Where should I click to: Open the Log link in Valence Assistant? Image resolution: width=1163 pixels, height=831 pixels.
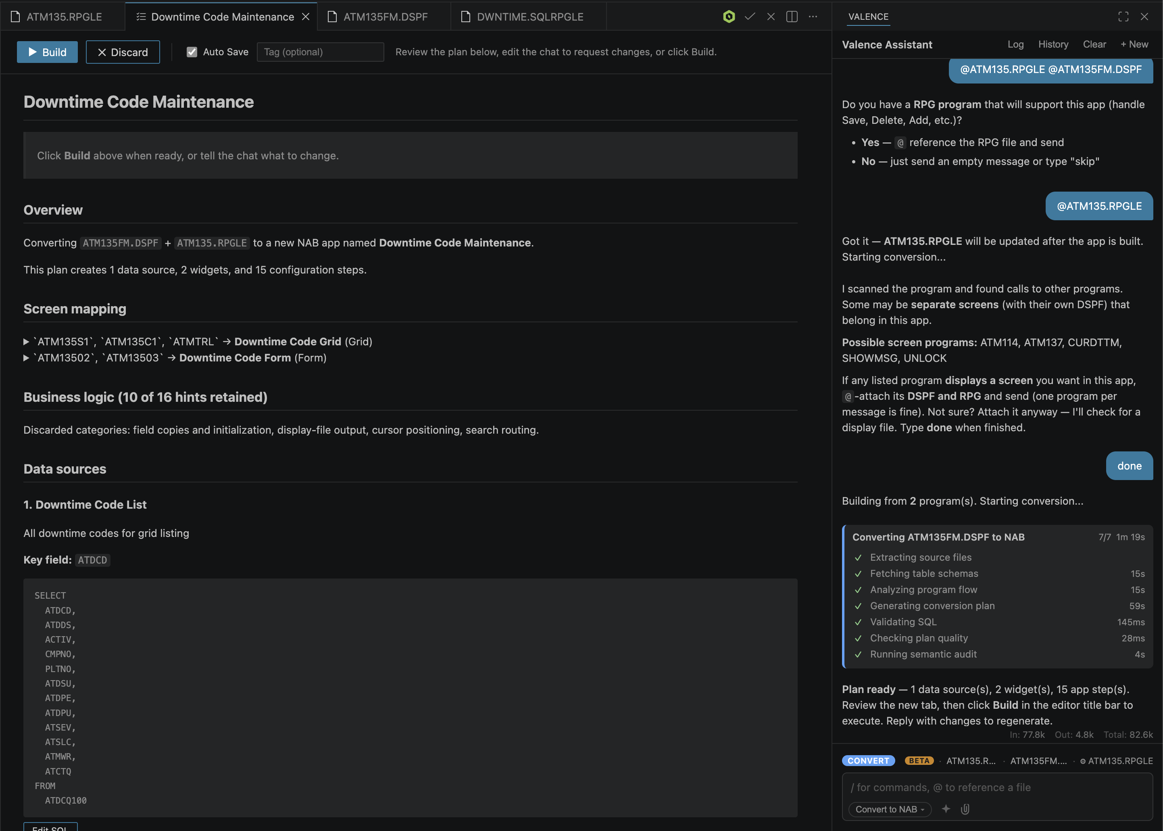[1015, 44]
